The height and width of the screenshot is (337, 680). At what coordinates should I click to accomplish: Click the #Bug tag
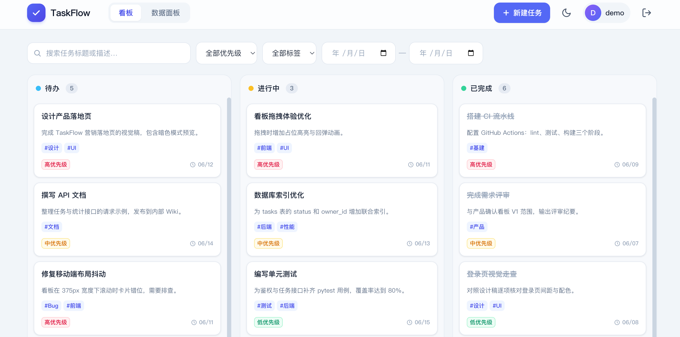coord(51,306)
